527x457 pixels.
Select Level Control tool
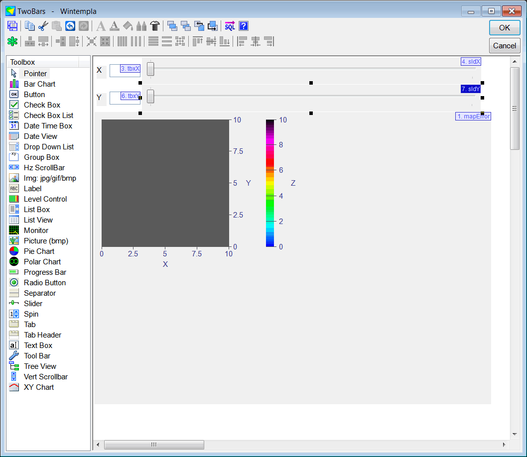pyautogui.click(x=45, y=199)
